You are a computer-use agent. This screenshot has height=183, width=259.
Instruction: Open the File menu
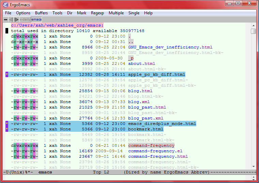[8, 13]
